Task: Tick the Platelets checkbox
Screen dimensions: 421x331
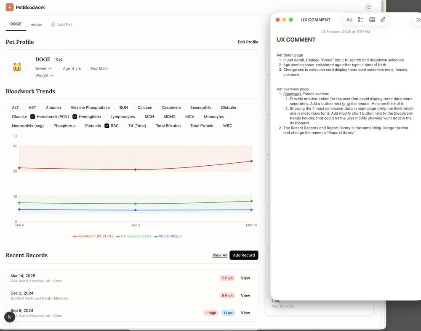Action: (81, 126)
